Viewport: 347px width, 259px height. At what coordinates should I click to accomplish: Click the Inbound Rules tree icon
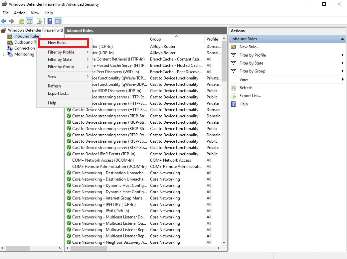click(10, 36)
